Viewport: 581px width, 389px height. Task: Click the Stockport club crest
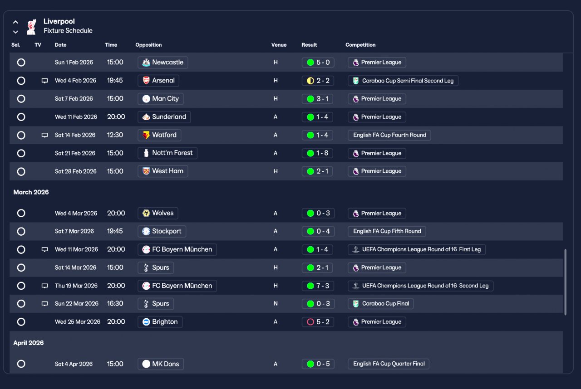(x=146, y=231)
